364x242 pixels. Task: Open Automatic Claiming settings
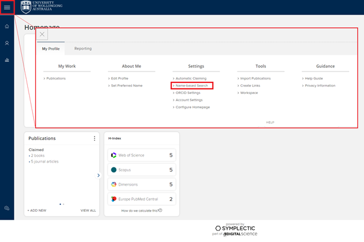point(191,78)
